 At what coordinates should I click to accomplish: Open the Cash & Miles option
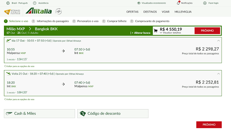point(39,113)
